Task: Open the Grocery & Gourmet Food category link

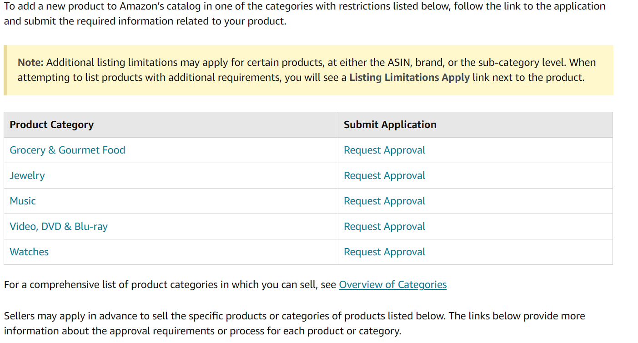Action: pos(67,150)
